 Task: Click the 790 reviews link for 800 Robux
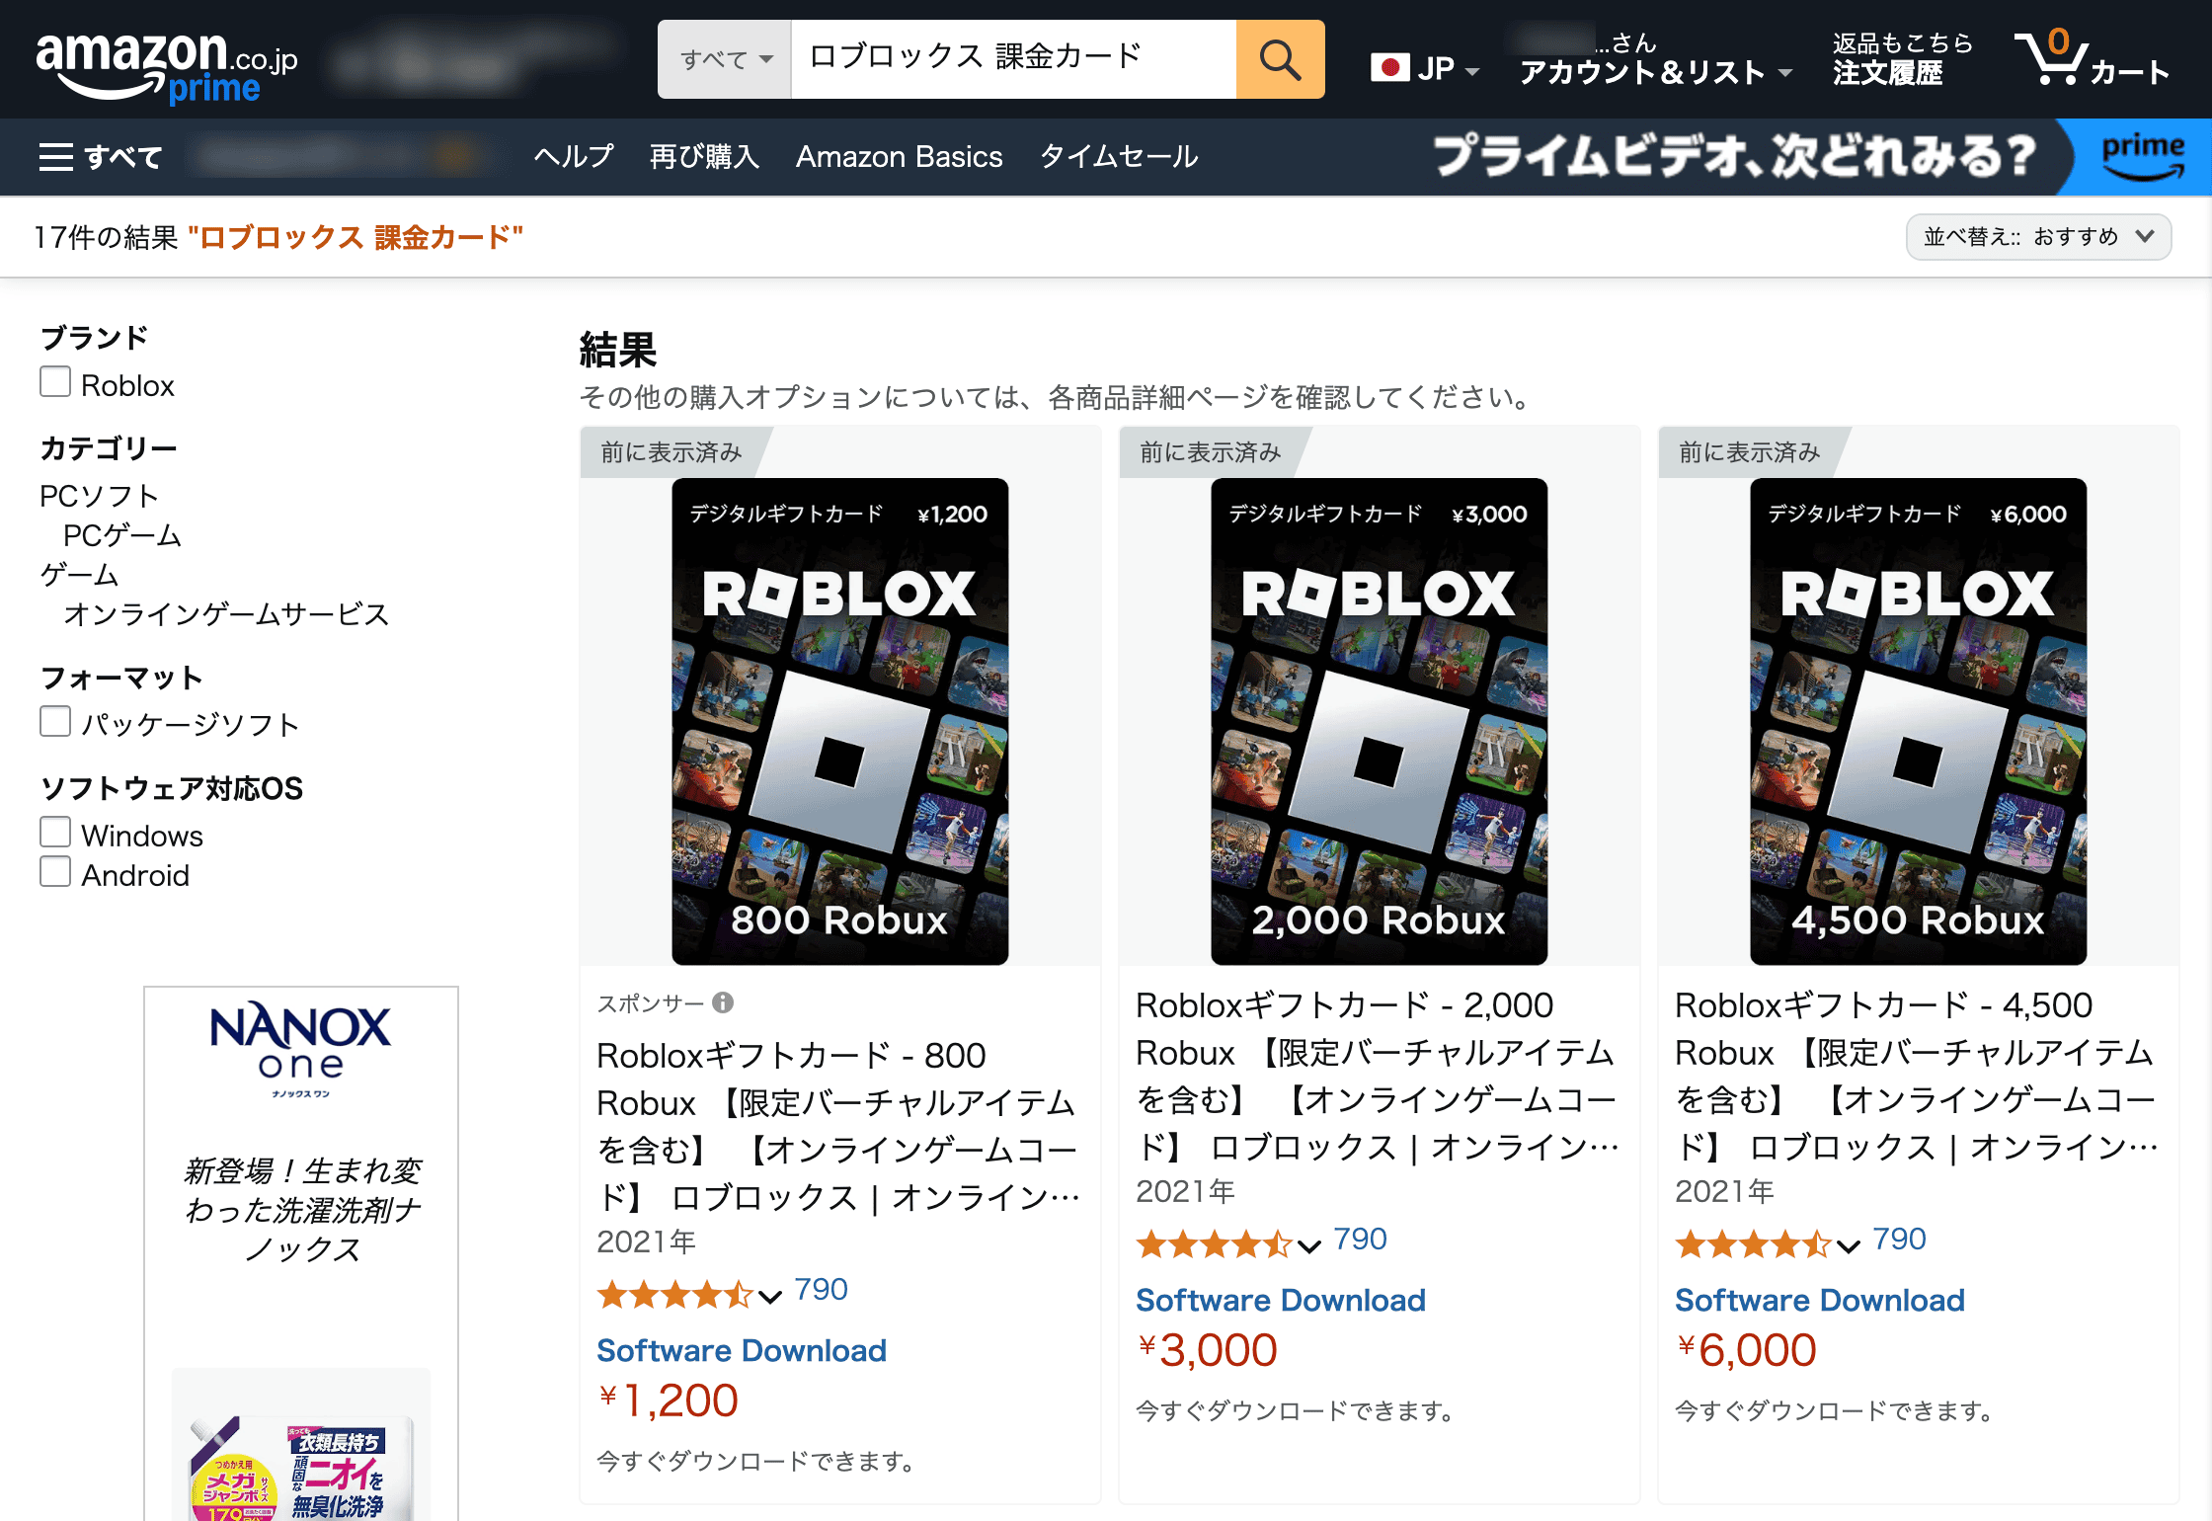(822, 1290)
